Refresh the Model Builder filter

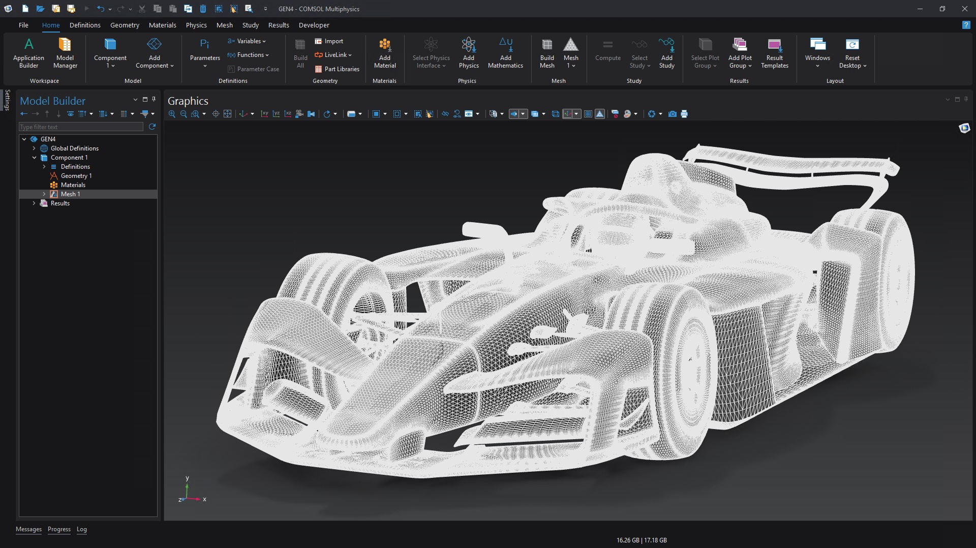tap(152, 127)
